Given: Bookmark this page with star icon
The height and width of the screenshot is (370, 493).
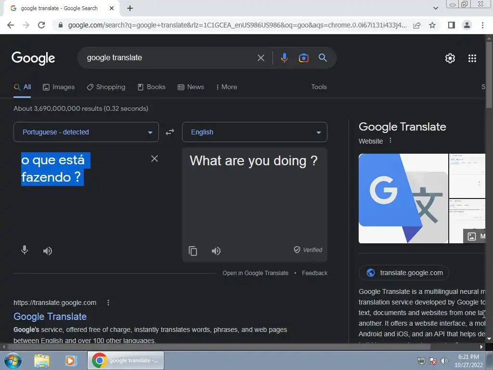Looking at the screenshot, I should tap(432, 25).
